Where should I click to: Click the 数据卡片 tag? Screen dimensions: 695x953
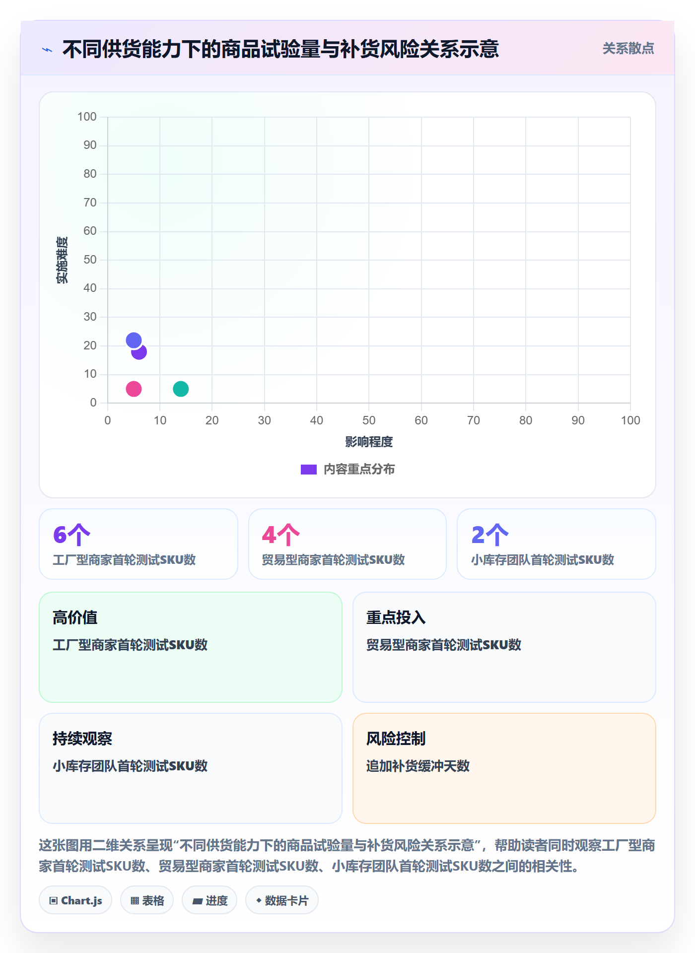coord(282,900)
